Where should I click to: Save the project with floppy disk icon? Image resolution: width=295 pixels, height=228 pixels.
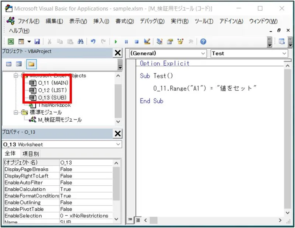37,41
